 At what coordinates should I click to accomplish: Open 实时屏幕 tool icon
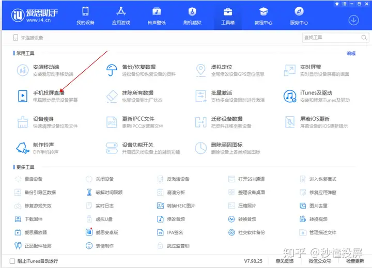290,70
